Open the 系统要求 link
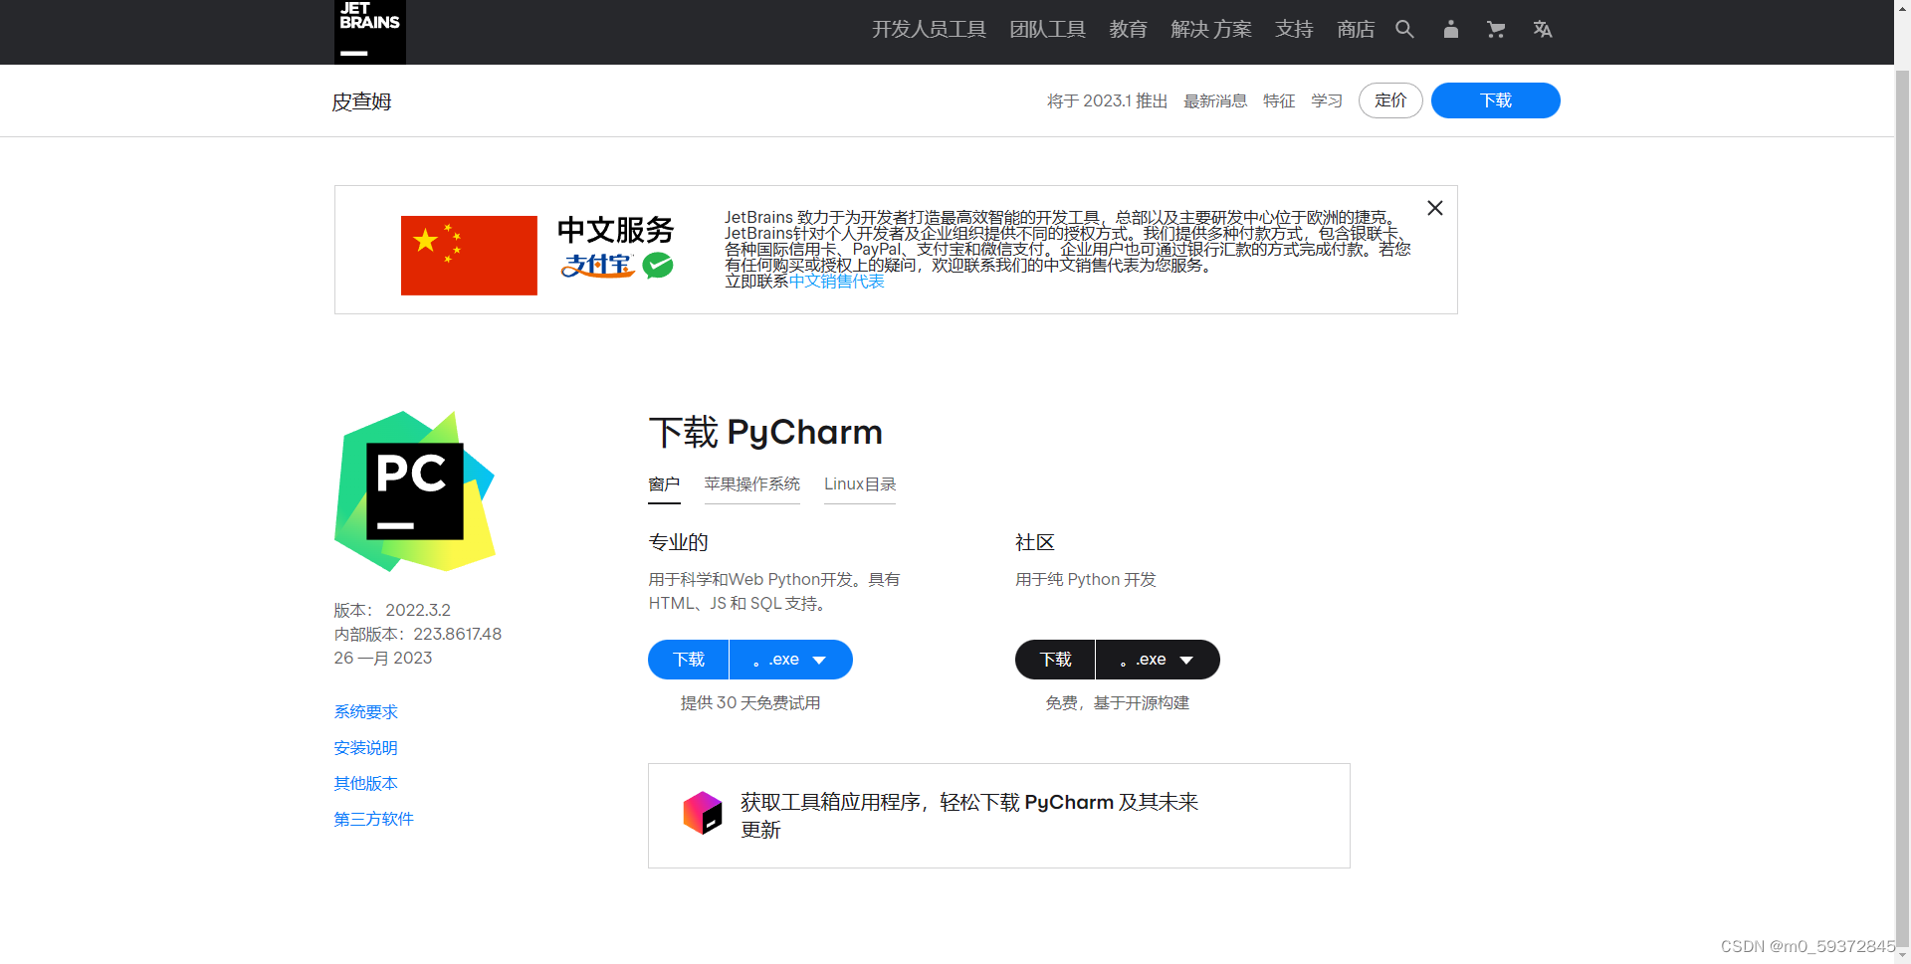Screen dimensions: 1911x964 click(366, 712)
